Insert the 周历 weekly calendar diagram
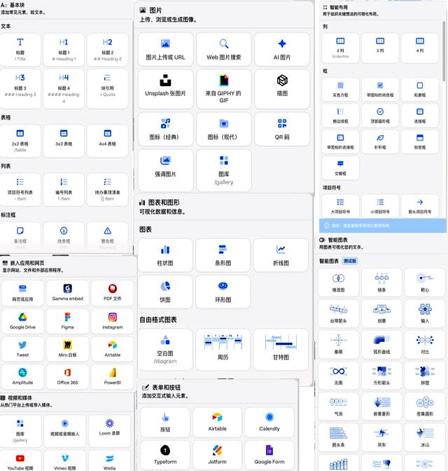 pos(223,349)
